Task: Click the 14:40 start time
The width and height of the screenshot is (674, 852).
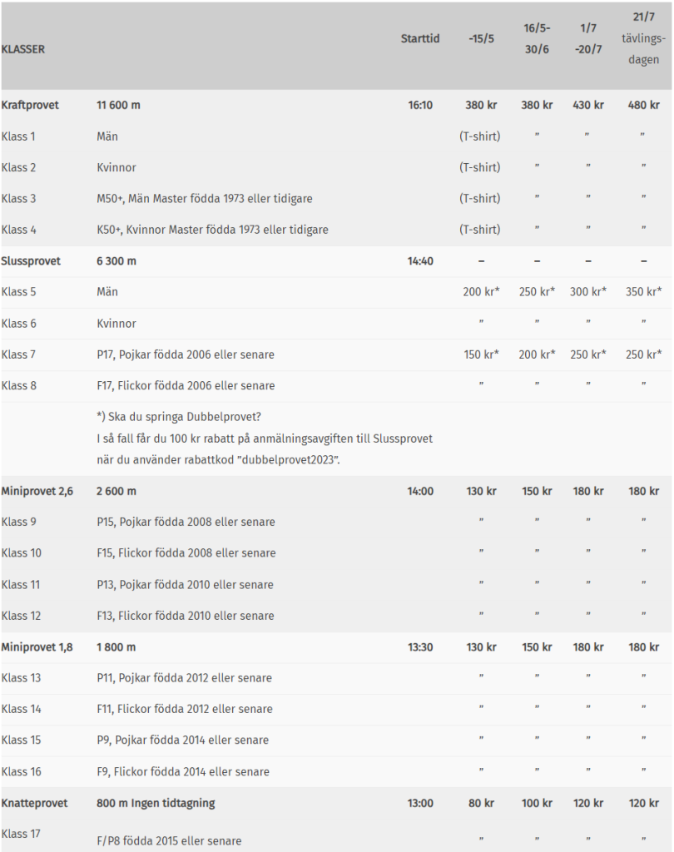Action: tap(420, 261)
